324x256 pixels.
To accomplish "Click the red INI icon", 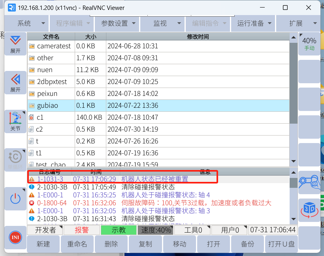I will tap(15, 237).
